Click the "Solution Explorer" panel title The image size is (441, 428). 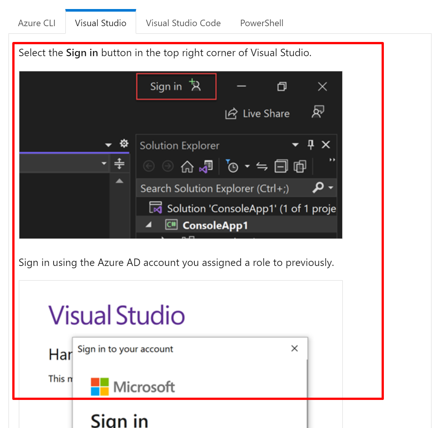[179, 146]
